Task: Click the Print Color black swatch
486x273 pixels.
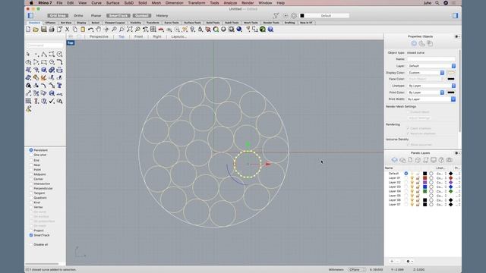Action: point(451,93)
